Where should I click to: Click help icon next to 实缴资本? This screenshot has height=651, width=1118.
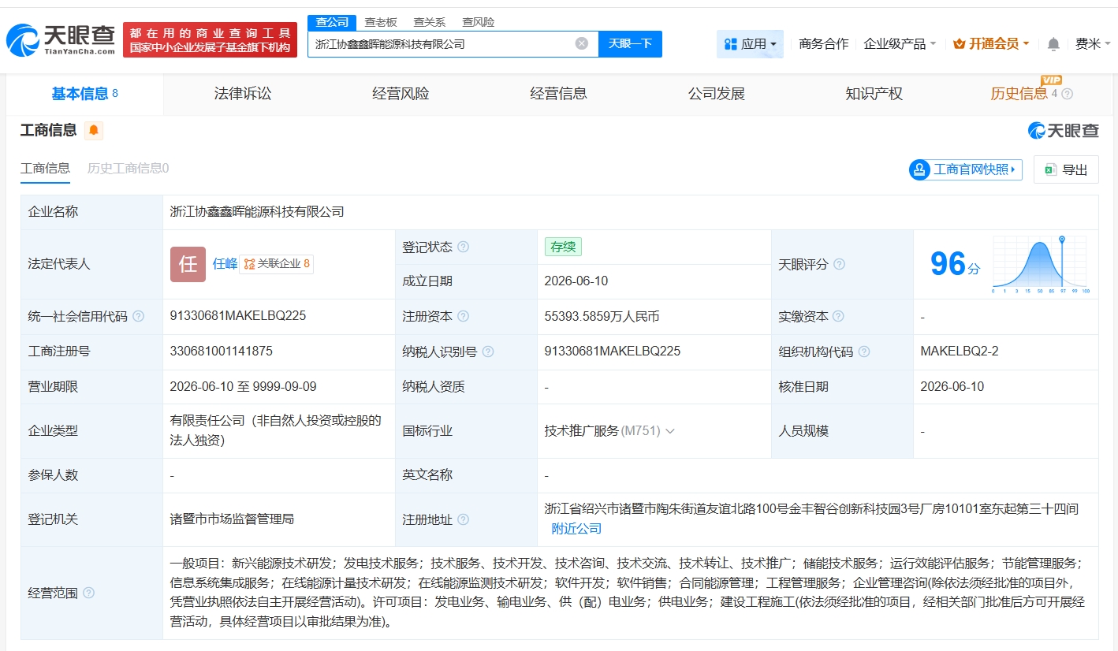(838, 316)
